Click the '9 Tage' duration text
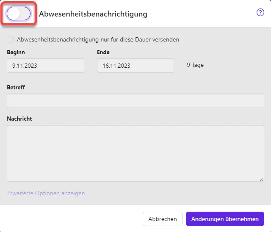Image resolution: width=271 pixels, height=232 pixels. (195, 65)
